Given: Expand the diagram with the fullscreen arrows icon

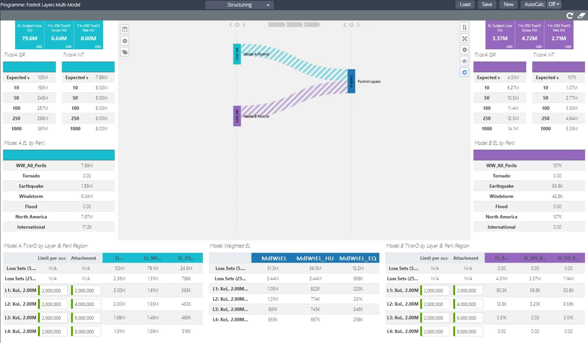Looking at the screenshot, I should click(x=464, y=38).
